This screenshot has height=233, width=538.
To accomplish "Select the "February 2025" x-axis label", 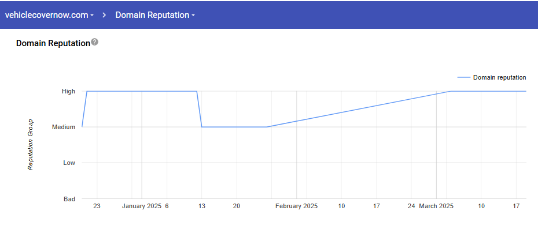I will (x=296, y=206).
